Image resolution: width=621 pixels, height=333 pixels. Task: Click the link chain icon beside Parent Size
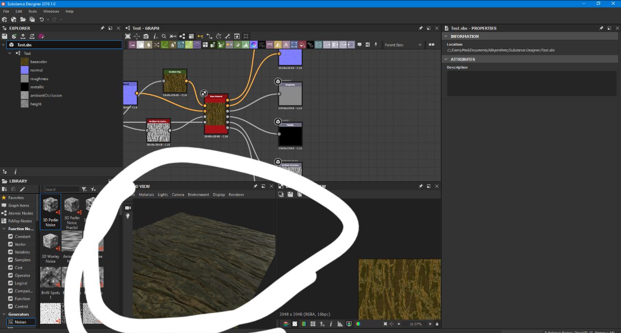431,45
